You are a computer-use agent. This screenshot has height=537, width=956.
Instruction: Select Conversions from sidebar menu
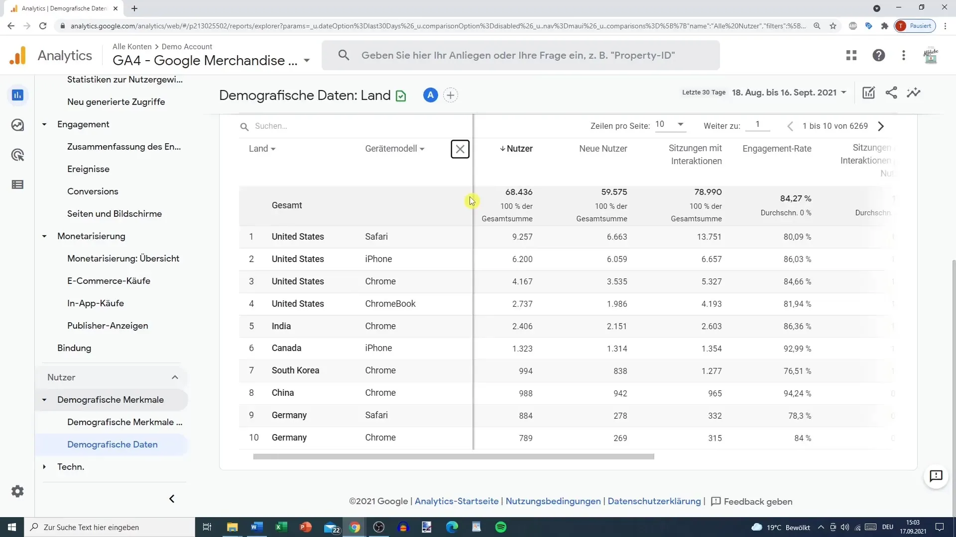(x=93, y=191)
